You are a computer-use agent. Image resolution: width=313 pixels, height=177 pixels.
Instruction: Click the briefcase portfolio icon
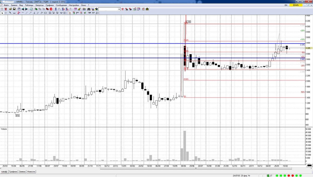147,9
